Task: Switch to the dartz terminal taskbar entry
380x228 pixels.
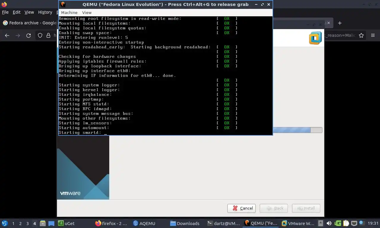Action: click(x=224, y=223)
